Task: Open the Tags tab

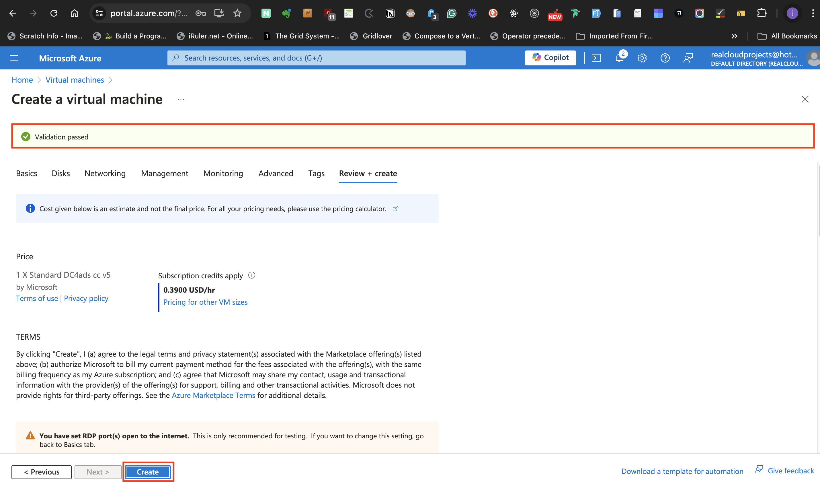Action: click(316, 173)
